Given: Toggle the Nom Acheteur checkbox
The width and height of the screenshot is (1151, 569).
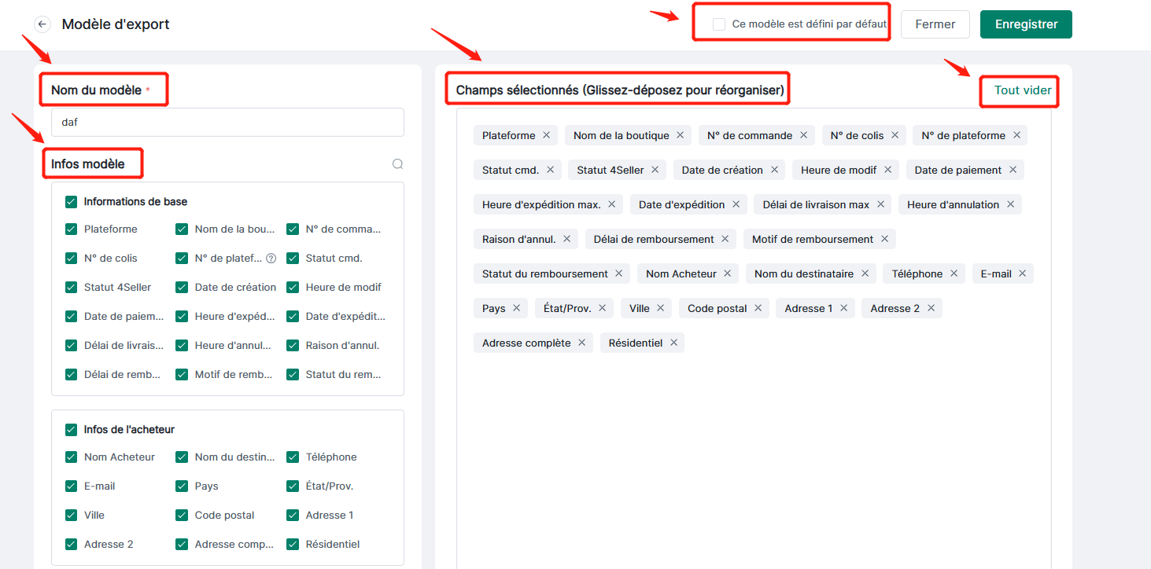Looking at the screenshot, I should 71,457.
